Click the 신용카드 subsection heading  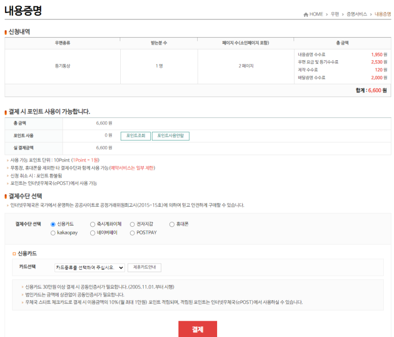point(27,253)
